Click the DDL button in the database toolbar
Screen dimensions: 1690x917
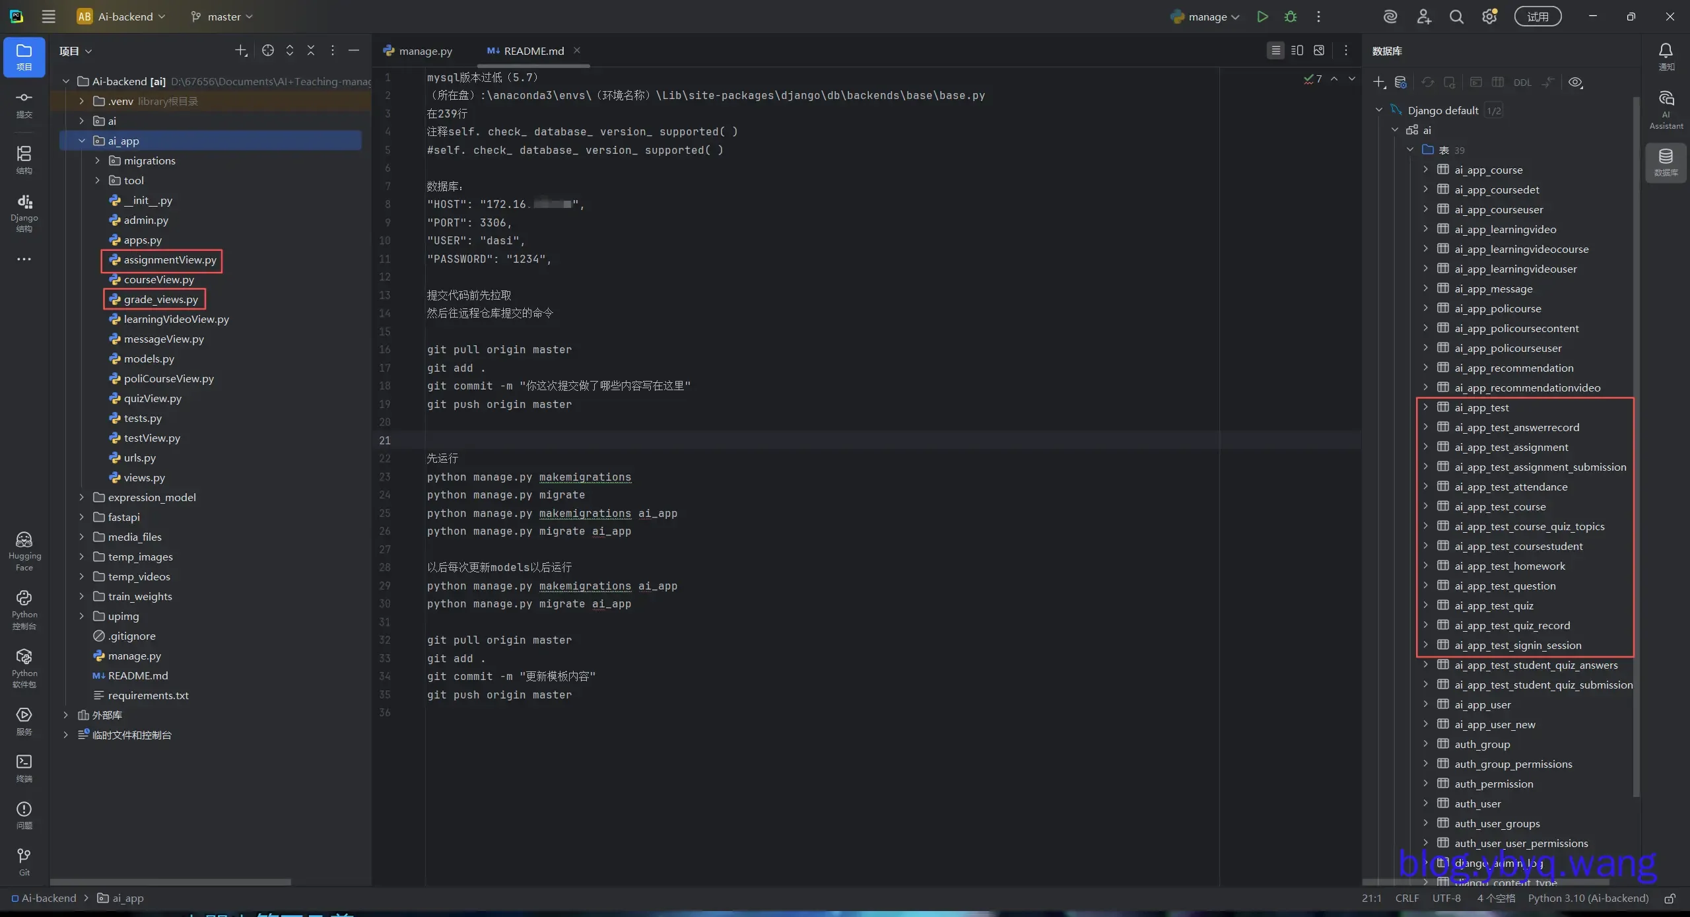point(1522,83)
